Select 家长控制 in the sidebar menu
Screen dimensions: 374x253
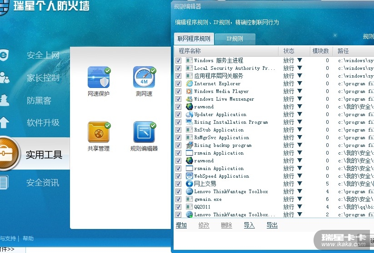(x=43, y=78)
